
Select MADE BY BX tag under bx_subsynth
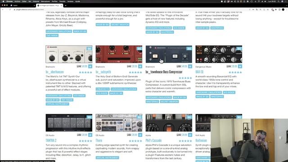(116, 93)
